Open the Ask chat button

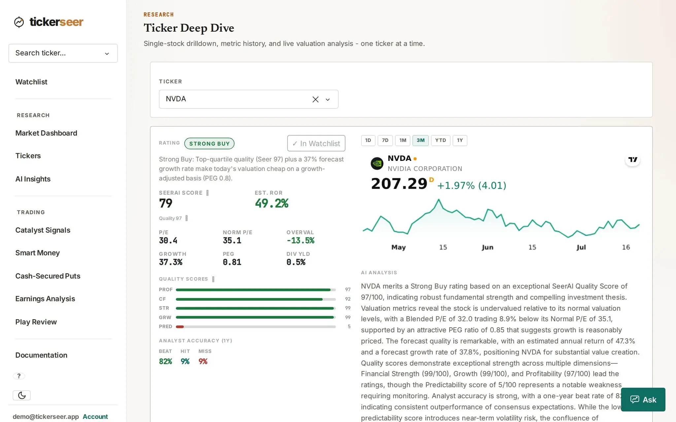(643, 400)
